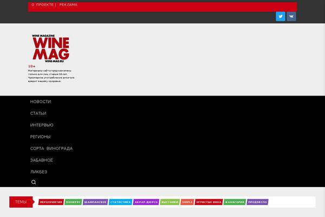This screenshot has width=325, height=217.
Task: Open the Twitter social link
Action: [281, 16]
